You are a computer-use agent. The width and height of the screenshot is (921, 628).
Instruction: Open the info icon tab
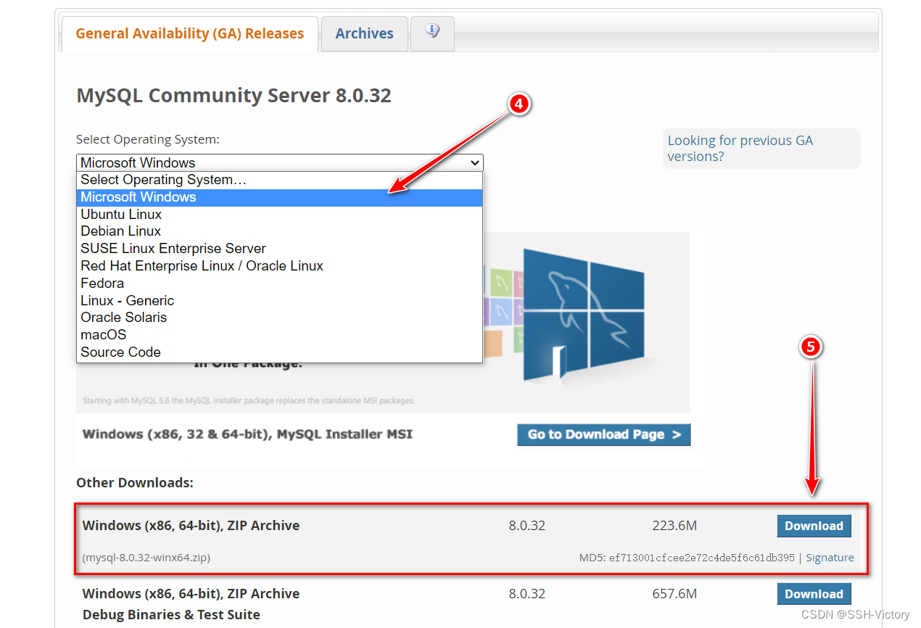432,33
